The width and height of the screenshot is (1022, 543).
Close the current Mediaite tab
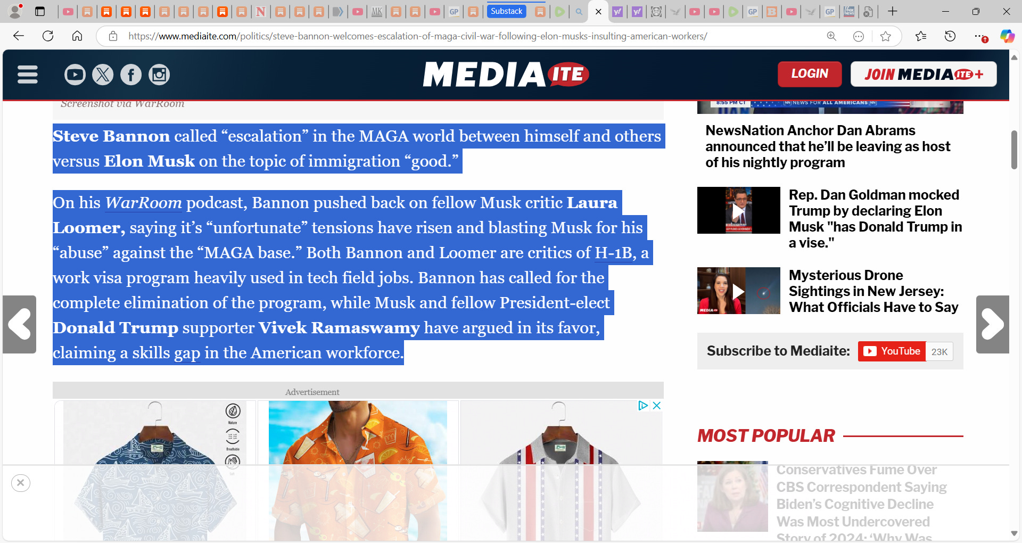click(598, 12)
